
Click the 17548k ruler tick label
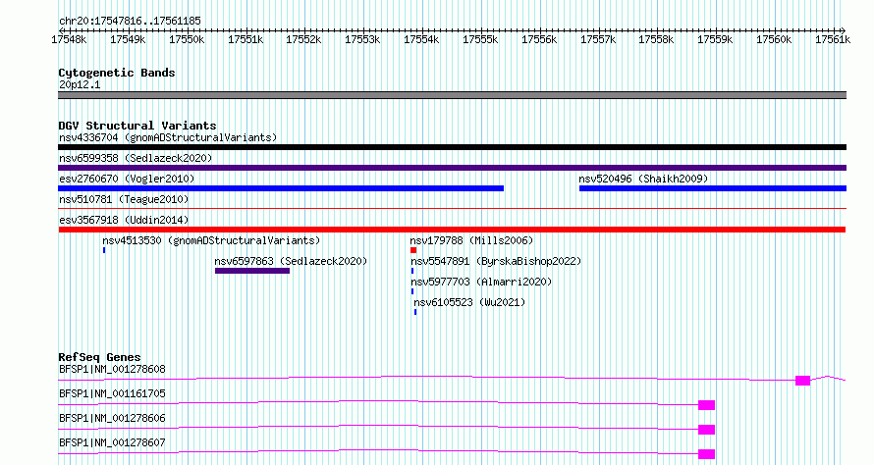[69, 39]
